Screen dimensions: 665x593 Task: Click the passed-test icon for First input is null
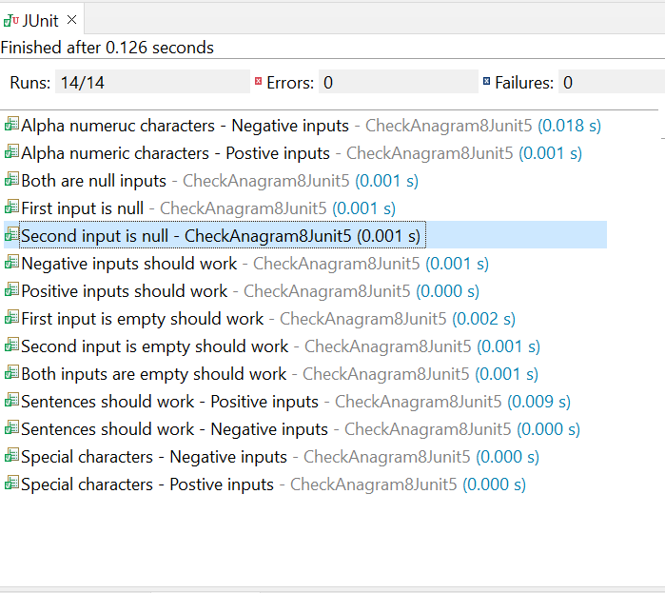click(x=11, y=208)
